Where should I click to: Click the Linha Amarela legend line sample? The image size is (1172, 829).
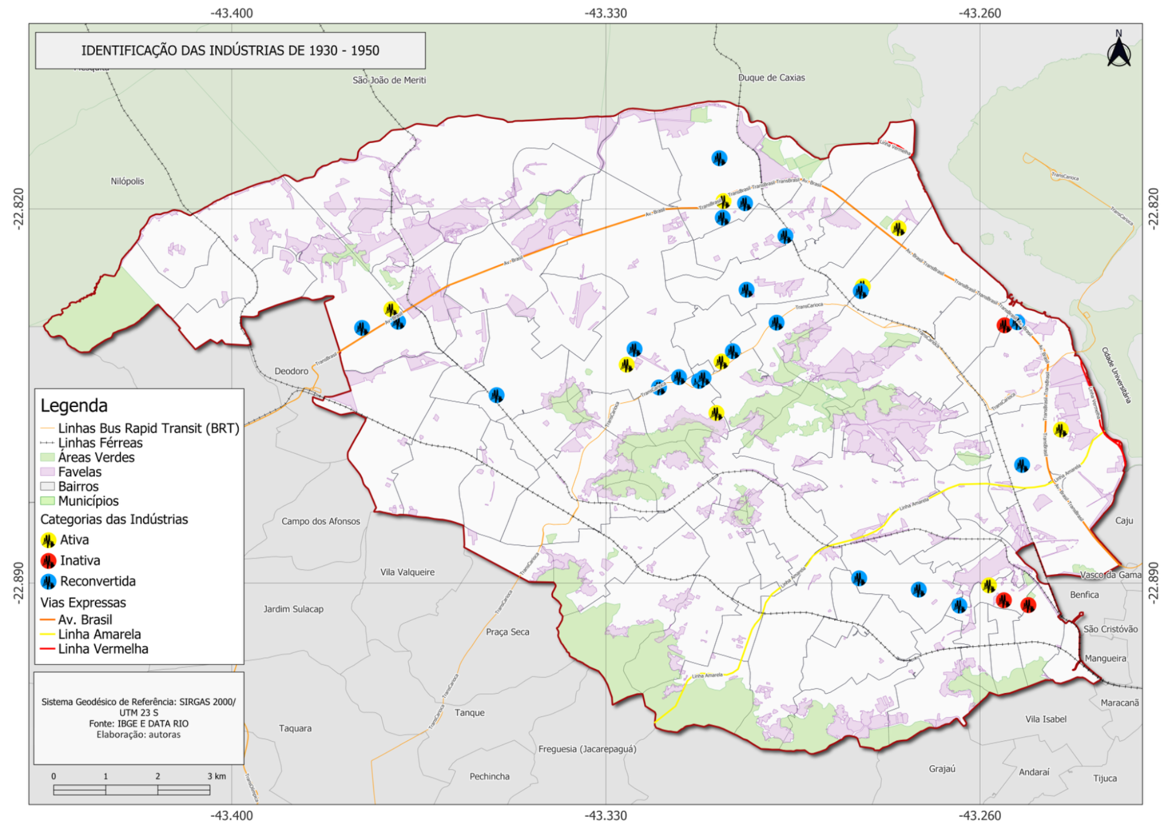pos(47,635)
